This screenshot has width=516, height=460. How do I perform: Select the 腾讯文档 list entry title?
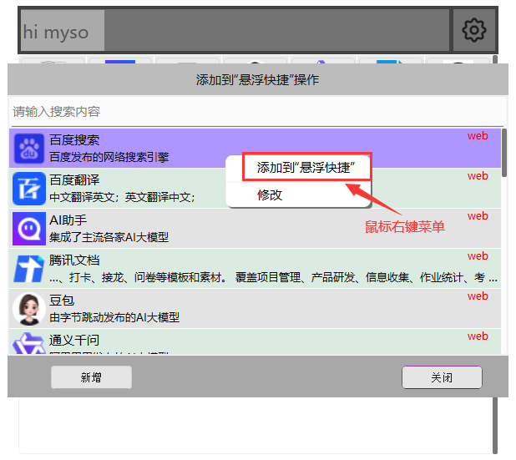coord(74,260)
